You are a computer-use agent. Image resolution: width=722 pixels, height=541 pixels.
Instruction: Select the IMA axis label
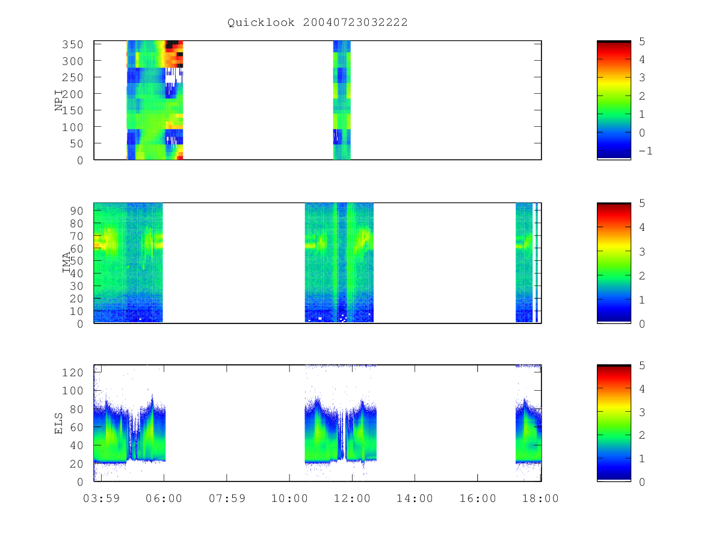tap(66, 263)
